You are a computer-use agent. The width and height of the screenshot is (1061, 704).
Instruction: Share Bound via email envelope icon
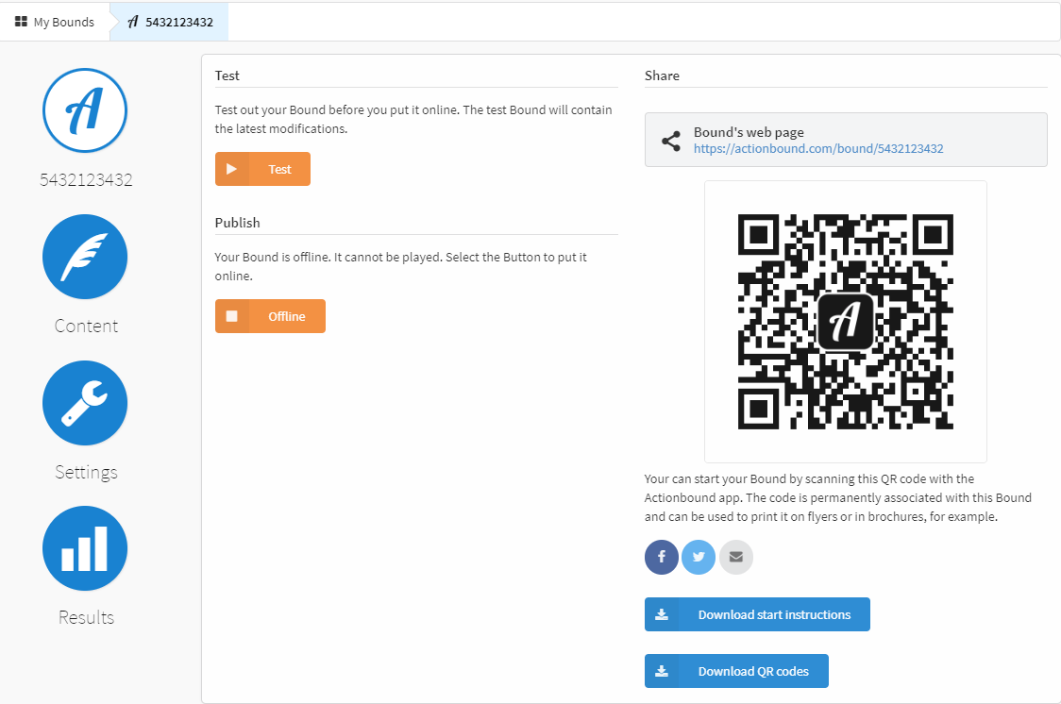point(735,557)
